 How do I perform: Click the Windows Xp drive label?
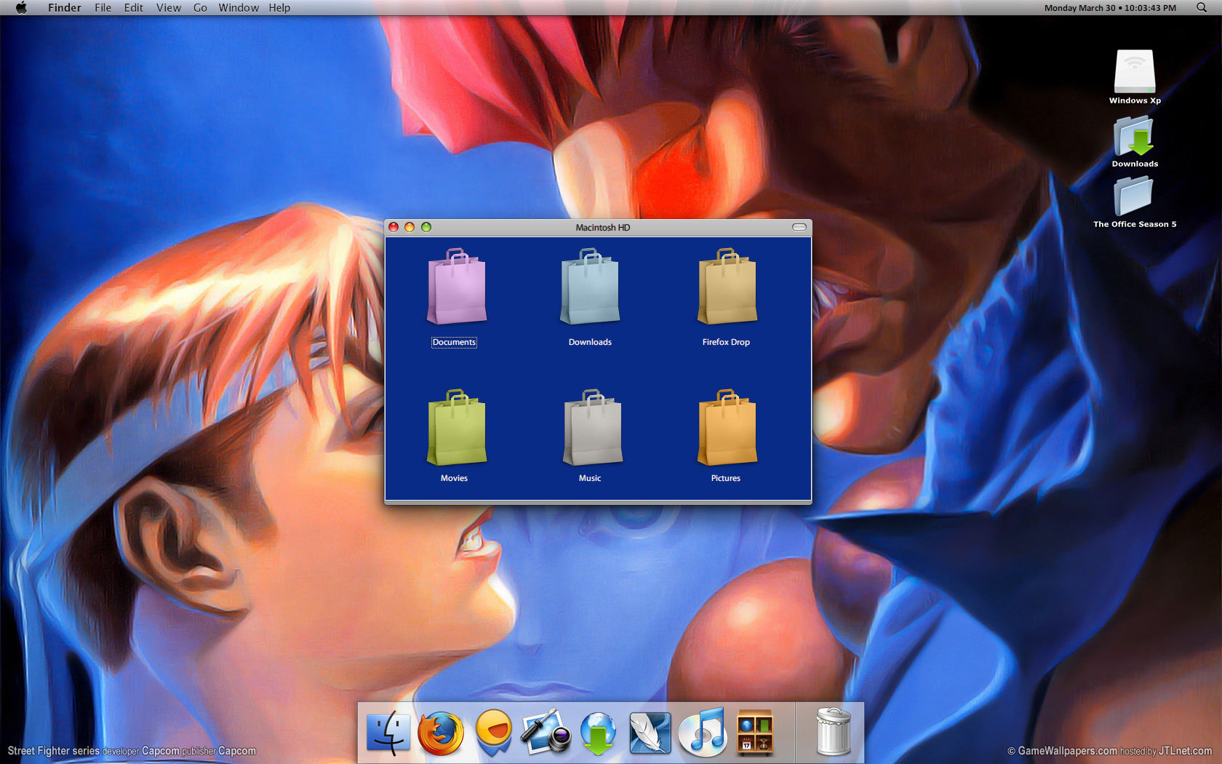pyautogui.click(x=1135, y=100)
